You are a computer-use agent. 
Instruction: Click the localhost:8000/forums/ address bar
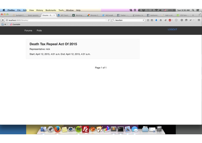[56, 20]
